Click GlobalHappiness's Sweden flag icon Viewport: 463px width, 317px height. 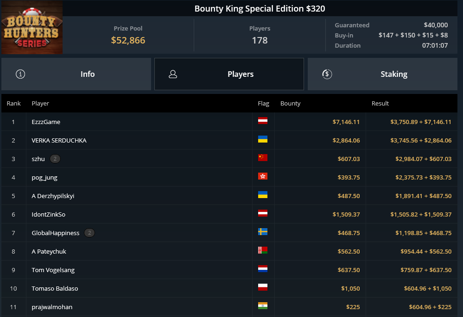coord(262,232)
